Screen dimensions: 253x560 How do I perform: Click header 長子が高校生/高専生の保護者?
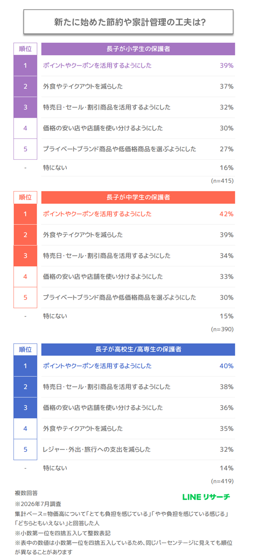tap(138, 349)
